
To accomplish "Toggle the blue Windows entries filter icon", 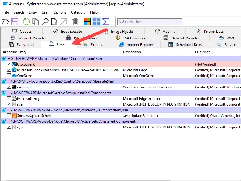I will pyautogui.click(x=96, y=22).
